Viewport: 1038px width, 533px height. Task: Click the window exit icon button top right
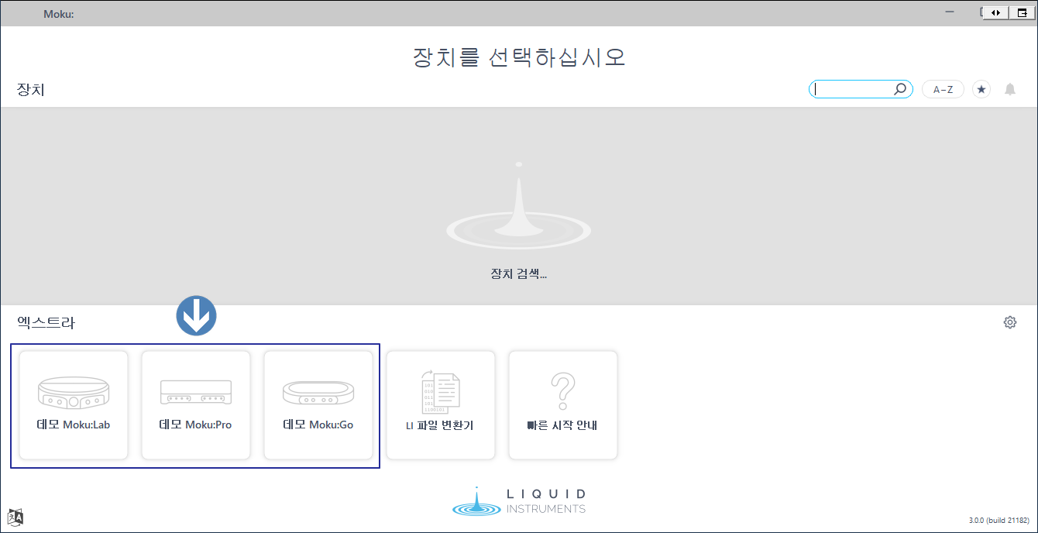point(1022,12)
